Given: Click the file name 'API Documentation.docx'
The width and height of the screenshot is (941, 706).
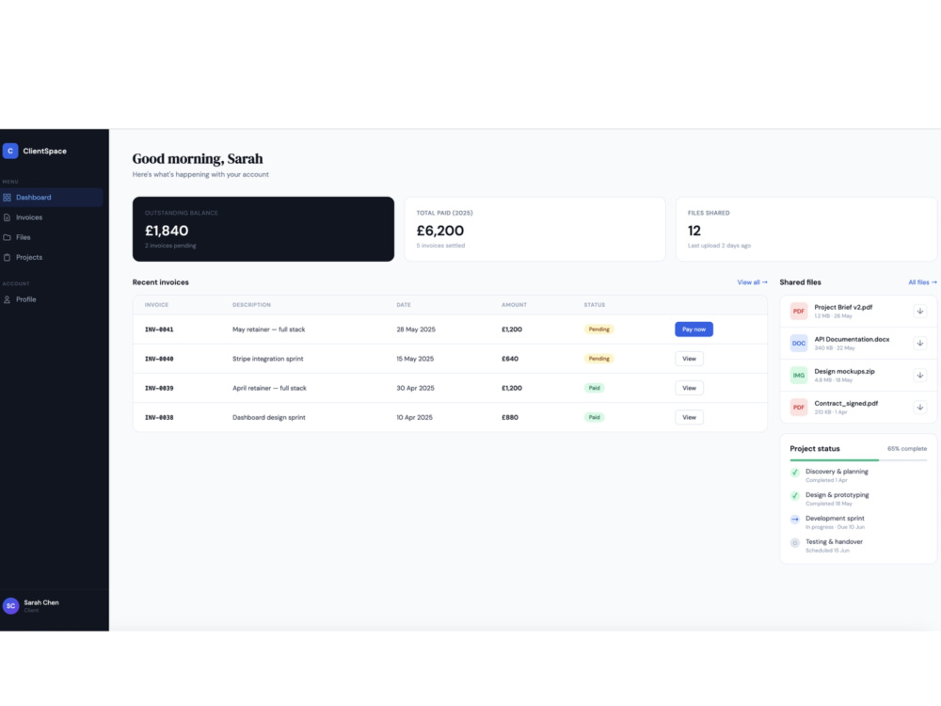Looking at the screenshot, I should coord(852,339).
